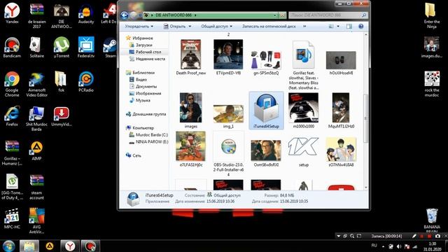Show more toolbar commands chevron

[304, 27]
